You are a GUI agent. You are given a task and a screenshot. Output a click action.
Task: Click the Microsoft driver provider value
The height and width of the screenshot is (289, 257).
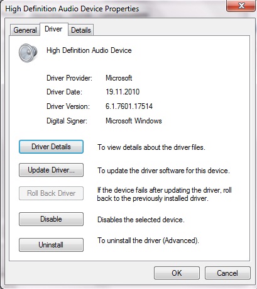click(x=119, y=78)
